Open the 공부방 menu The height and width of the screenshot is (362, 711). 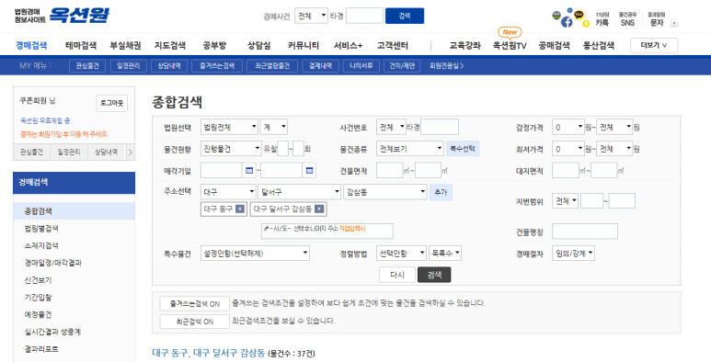214,45
